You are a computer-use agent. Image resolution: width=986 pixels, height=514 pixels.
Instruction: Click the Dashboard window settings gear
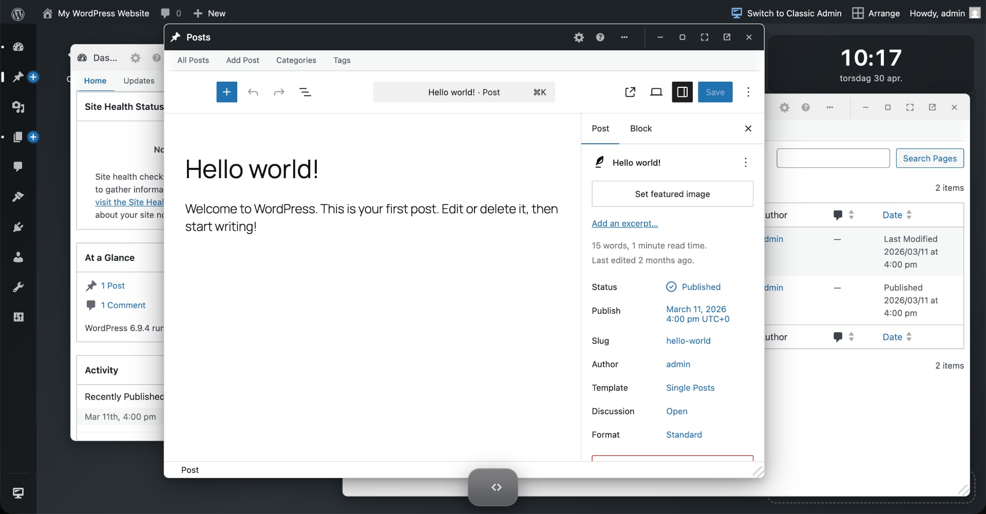(x=135, y=58)
